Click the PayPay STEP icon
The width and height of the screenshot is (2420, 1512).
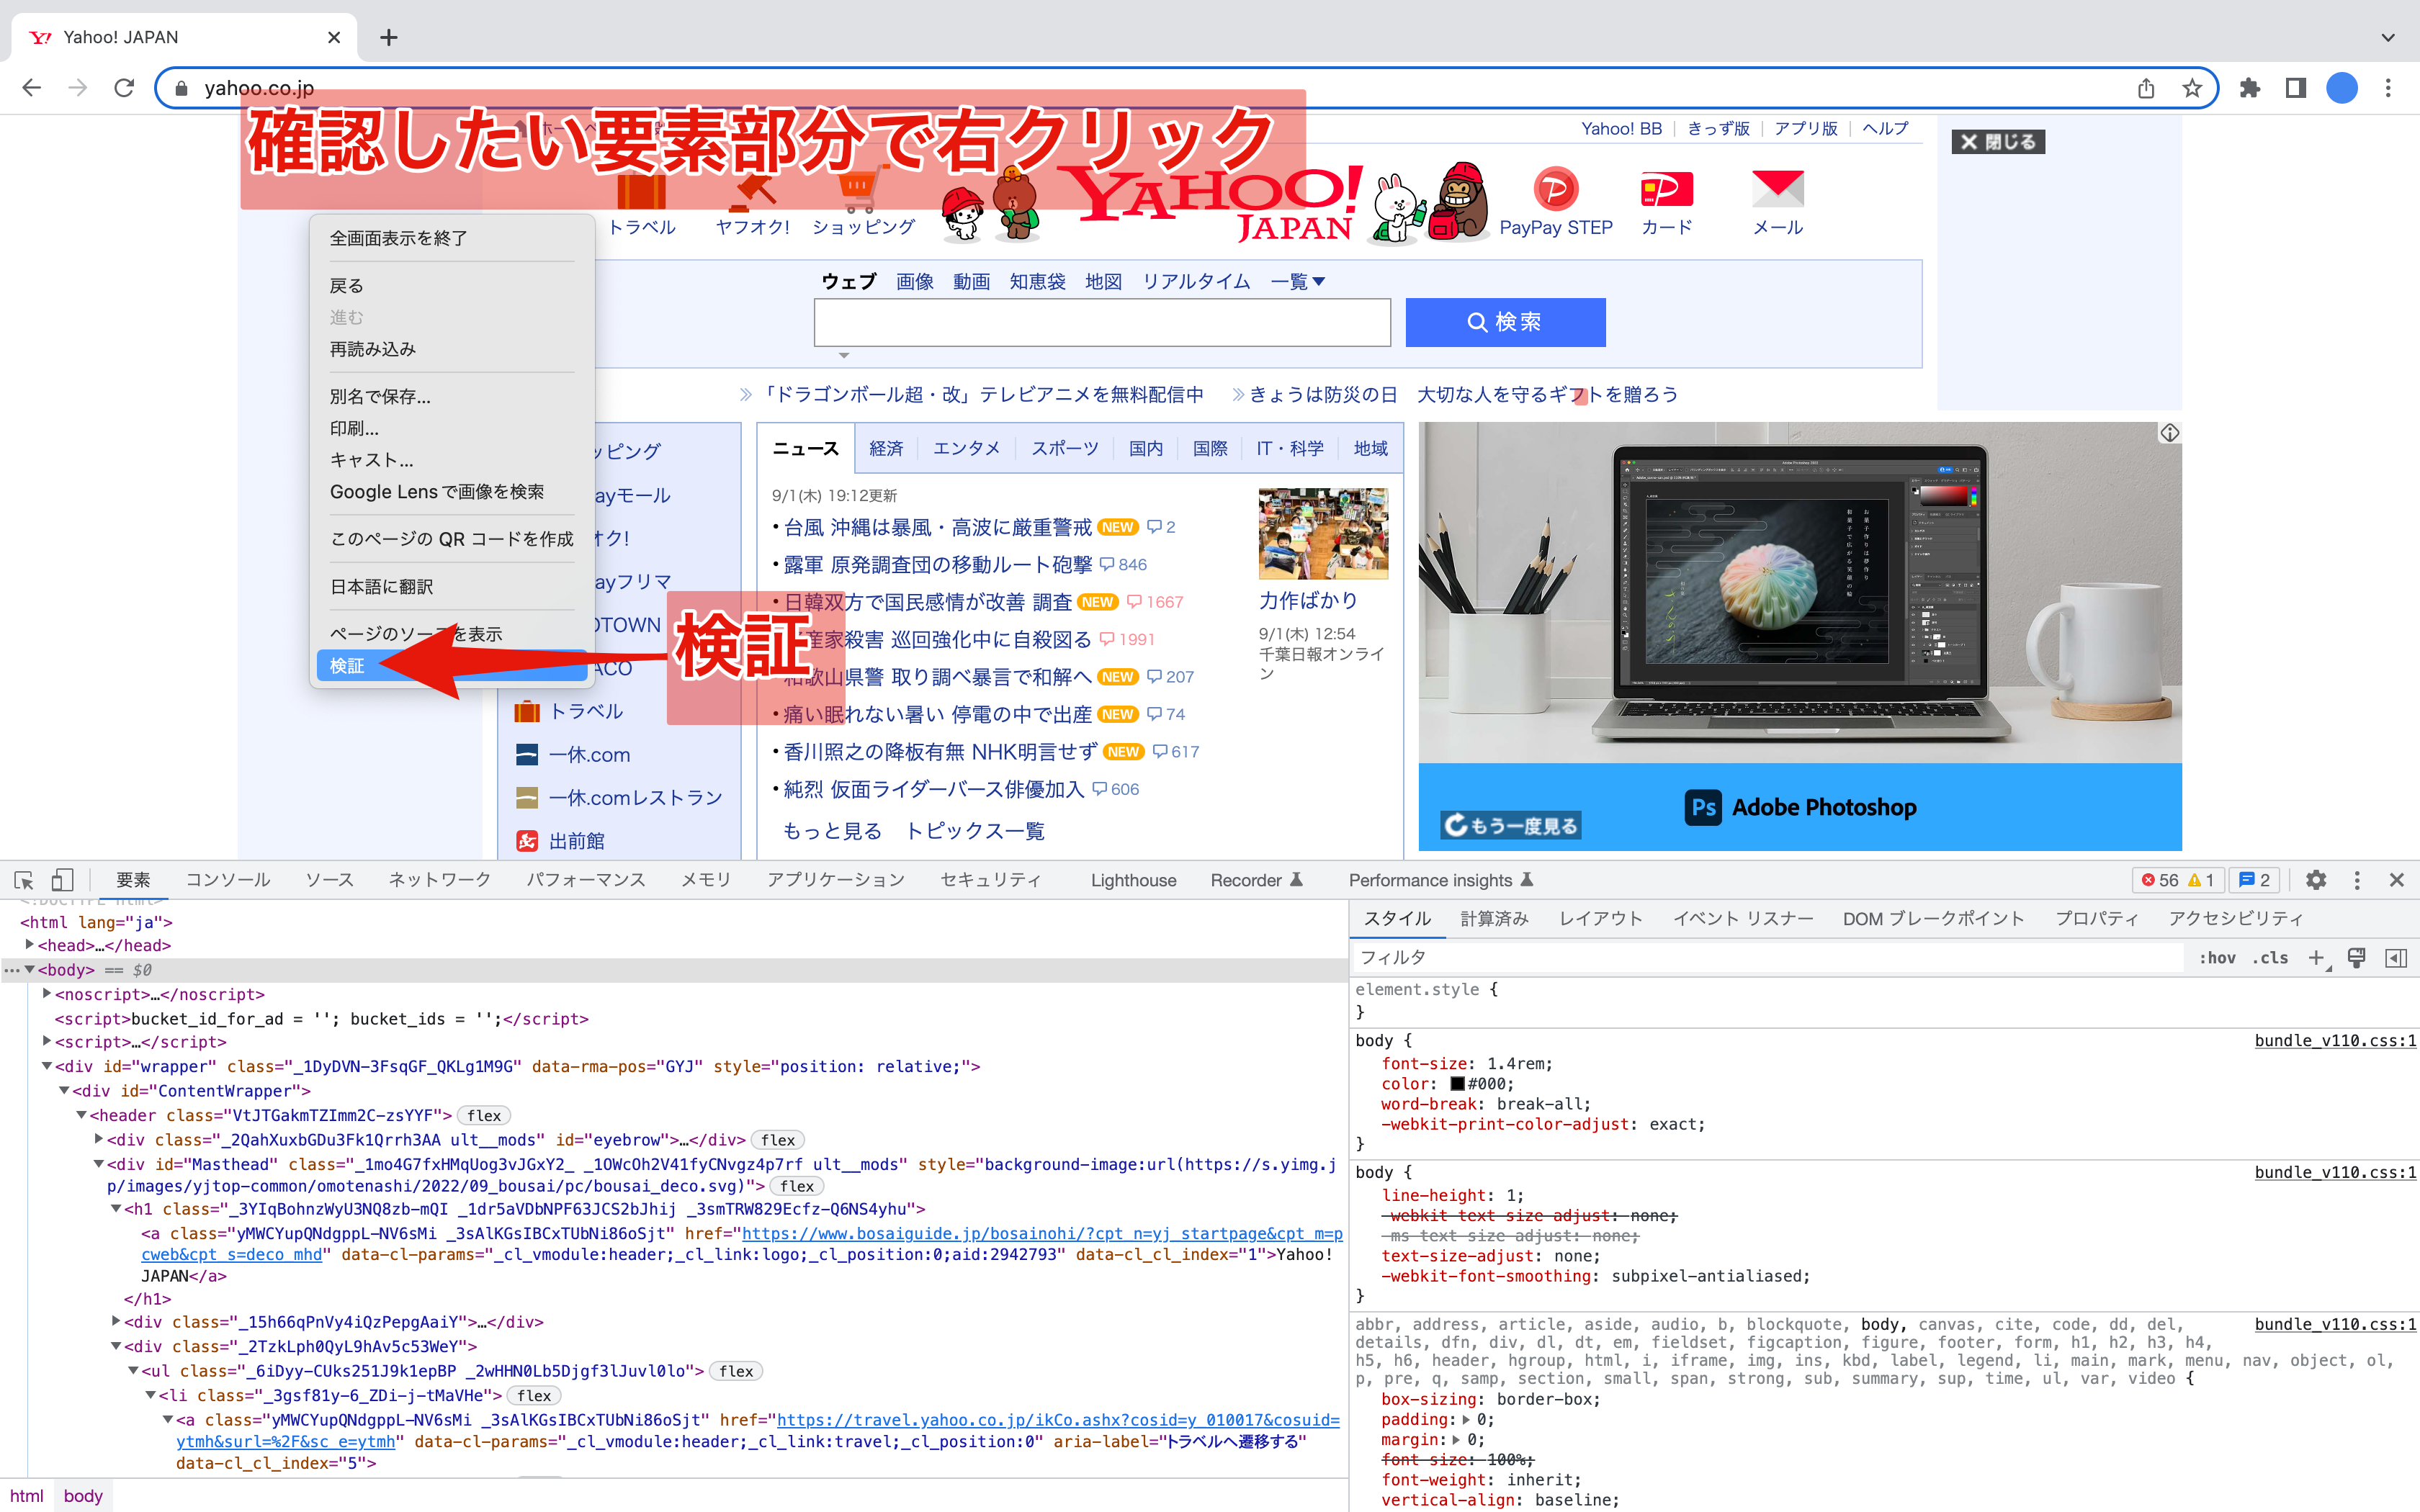click(1555, 188)
